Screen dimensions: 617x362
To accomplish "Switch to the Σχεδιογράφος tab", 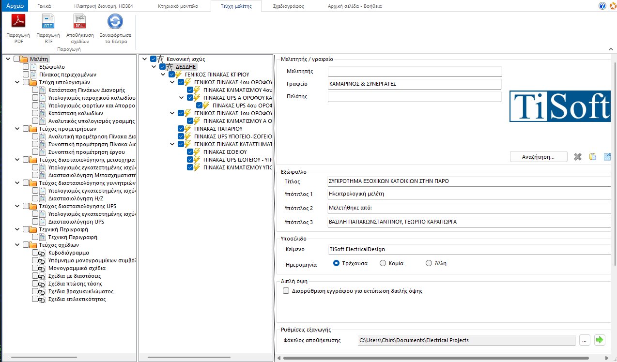I will (288, 5).
